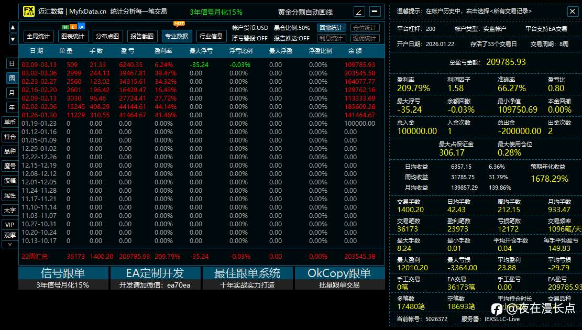Open 分布点图 distribution chart tab
The image size is (582, 330).
point(107,36)
